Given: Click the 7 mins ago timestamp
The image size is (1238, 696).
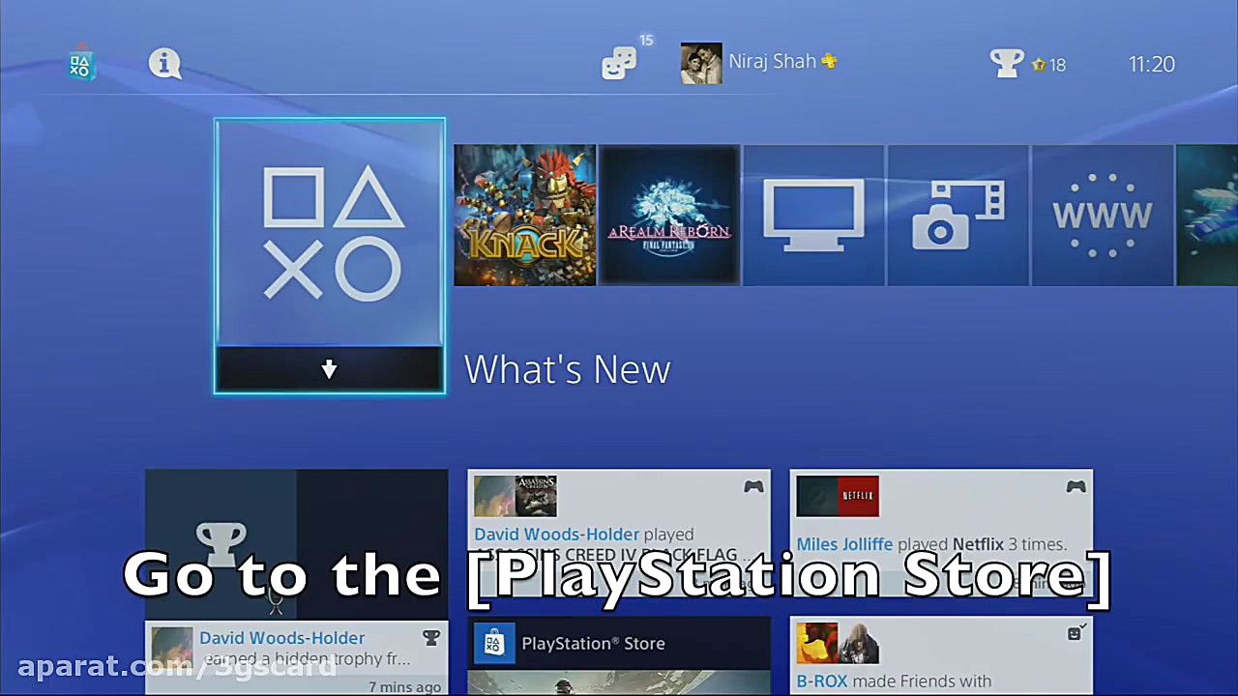Looking at the screenshot, I should [404, 687].
